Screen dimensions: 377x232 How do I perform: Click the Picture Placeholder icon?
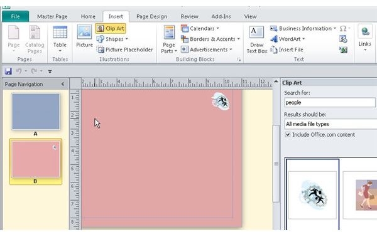pyautogui.click(x=101, y=50)
